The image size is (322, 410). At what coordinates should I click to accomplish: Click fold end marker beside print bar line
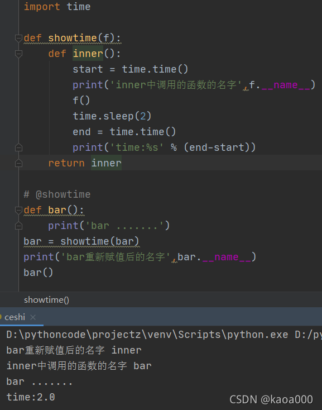pyautogui.click(x=18, y=226)
